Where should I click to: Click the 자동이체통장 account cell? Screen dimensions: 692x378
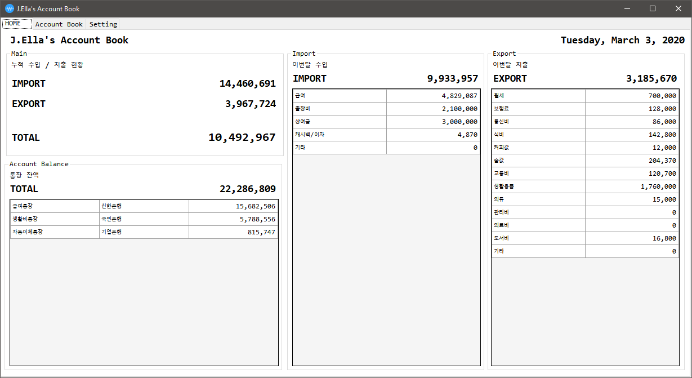coord(55,232)
